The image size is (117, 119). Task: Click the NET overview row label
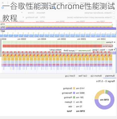(3, 31)
